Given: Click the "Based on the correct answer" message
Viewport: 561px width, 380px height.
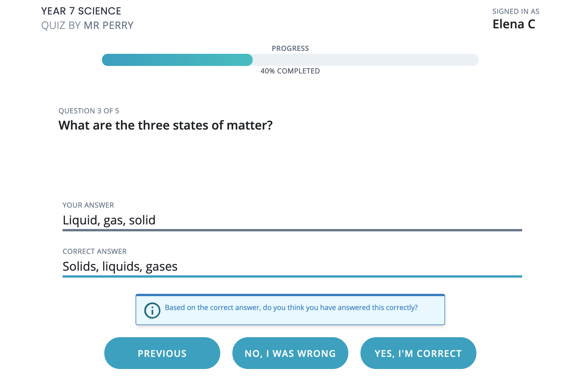Looking at the screenshot, I should [291, 307].
